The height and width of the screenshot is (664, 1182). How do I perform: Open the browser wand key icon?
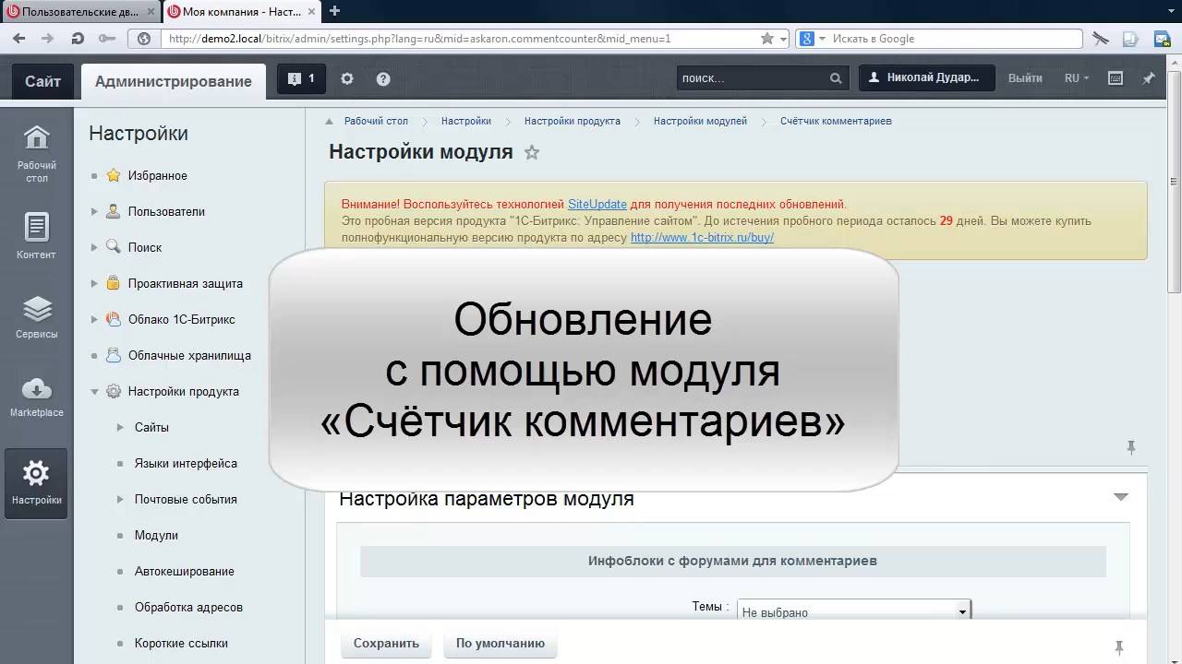point(107,39)
